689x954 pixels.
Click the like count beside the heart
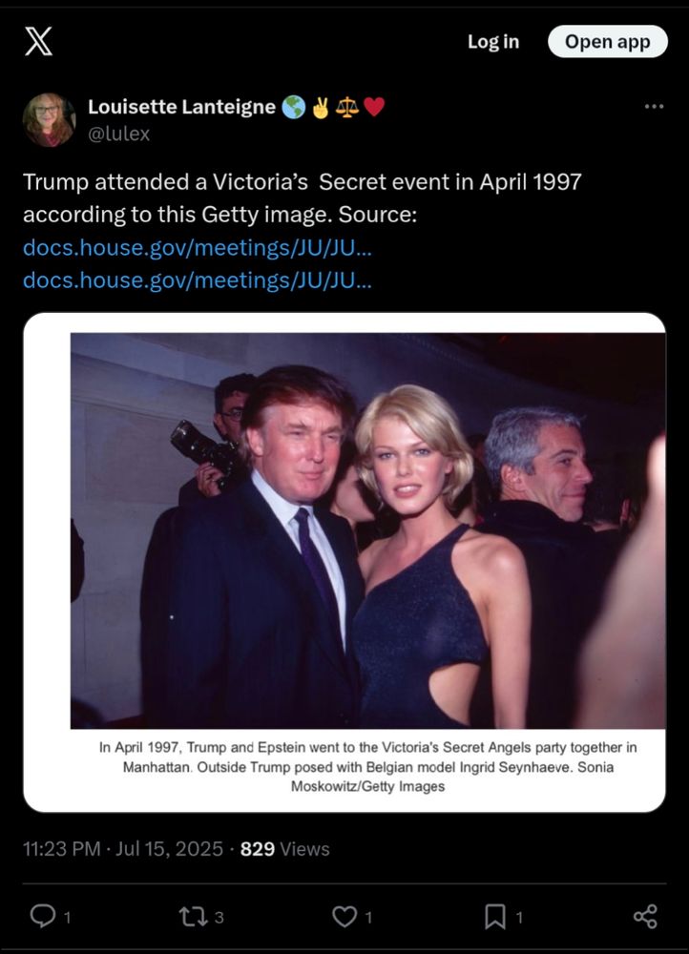click(368, 917)
